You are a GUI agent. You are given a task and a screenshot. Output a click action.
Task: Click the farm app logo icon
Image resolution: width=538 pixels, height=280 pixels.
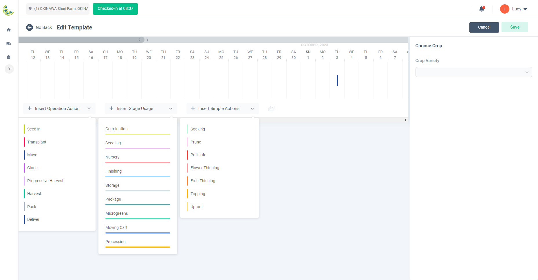click(8, 10)
